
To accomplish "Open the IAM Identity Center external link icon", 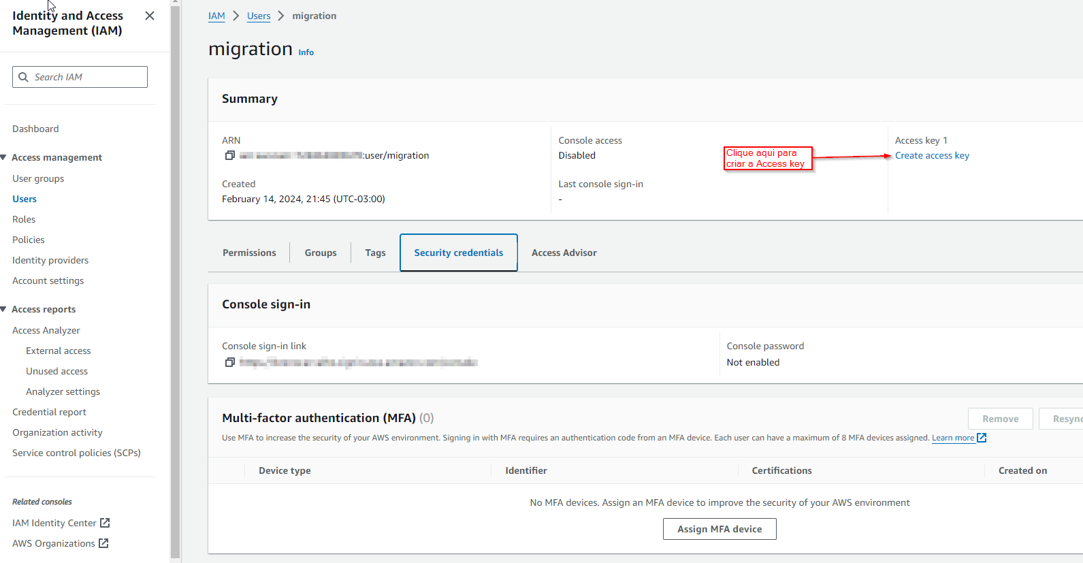I will pos(105,523).
